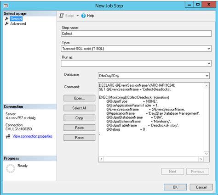This screenshot has width=218, height=195.
Task: Click the Parse button
Action: coord(79,138)
